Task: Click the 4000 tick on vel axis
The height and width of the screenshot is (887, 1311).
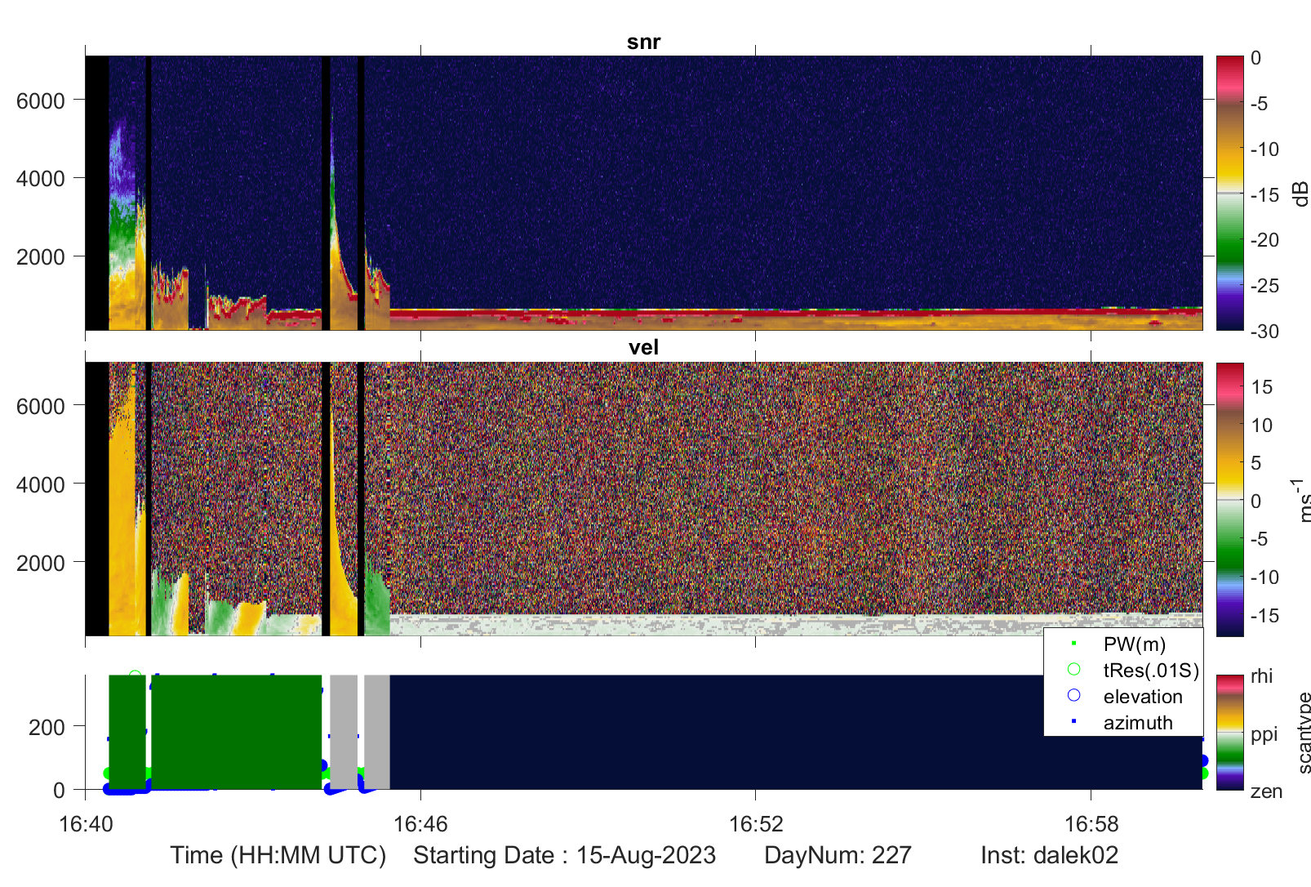Action: pos(41,484)
